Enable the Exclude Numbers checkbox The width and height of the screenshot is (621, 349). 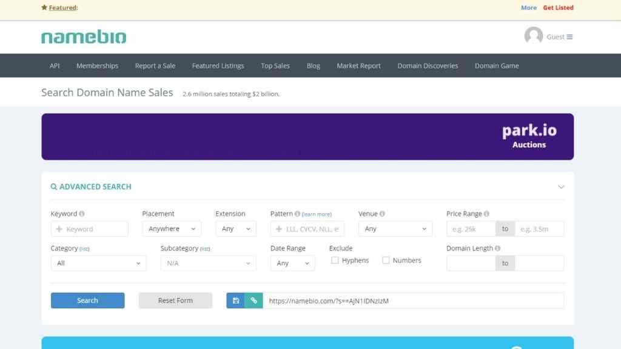click(386, 260)
